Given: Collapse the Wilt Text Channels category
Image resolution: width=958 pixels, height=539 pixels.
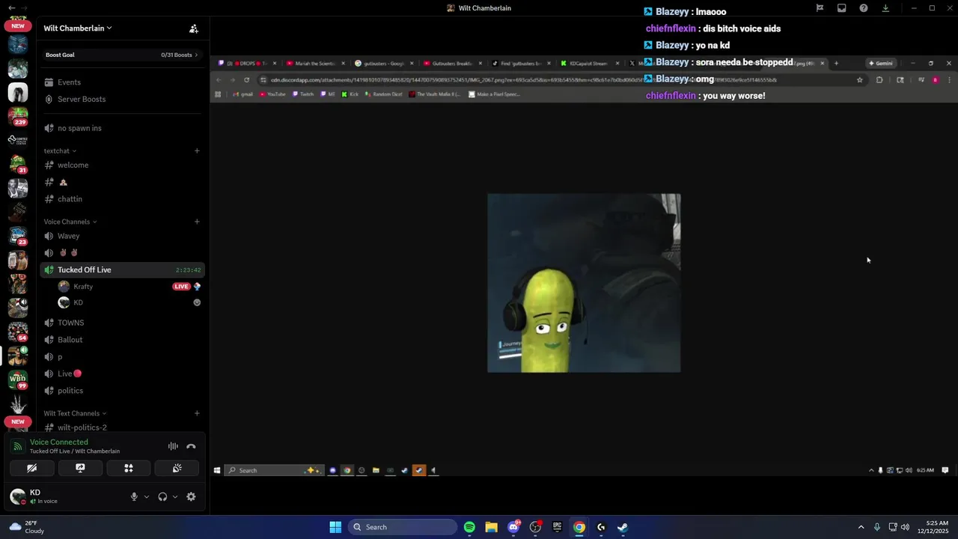Looking at the screenshot, I should pos(75,413).
